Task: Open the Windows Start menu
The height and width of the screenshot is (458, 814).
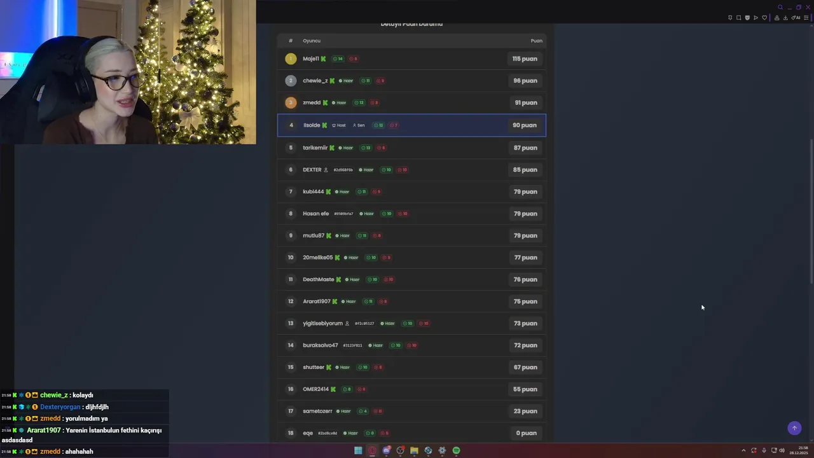Action: pos(358,450)
